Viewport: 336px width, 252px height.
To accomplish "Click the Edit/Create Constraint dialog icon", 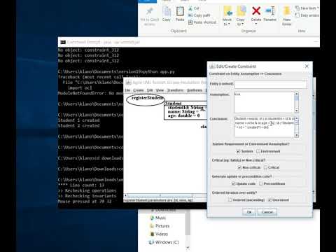I will pyautogui.click(x=212, y=66).
